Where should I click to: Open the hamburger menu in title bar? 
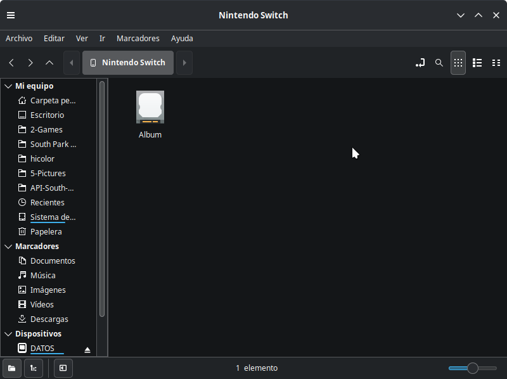[x=11, y=15]
